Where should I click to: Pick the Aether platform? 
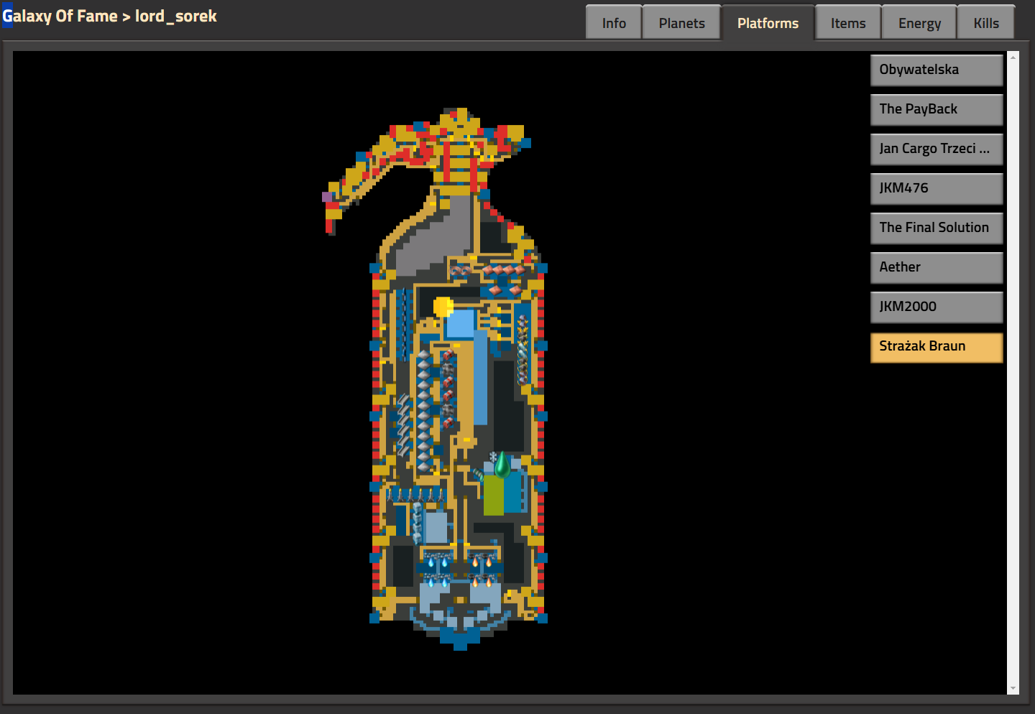(x=937, y=267)
